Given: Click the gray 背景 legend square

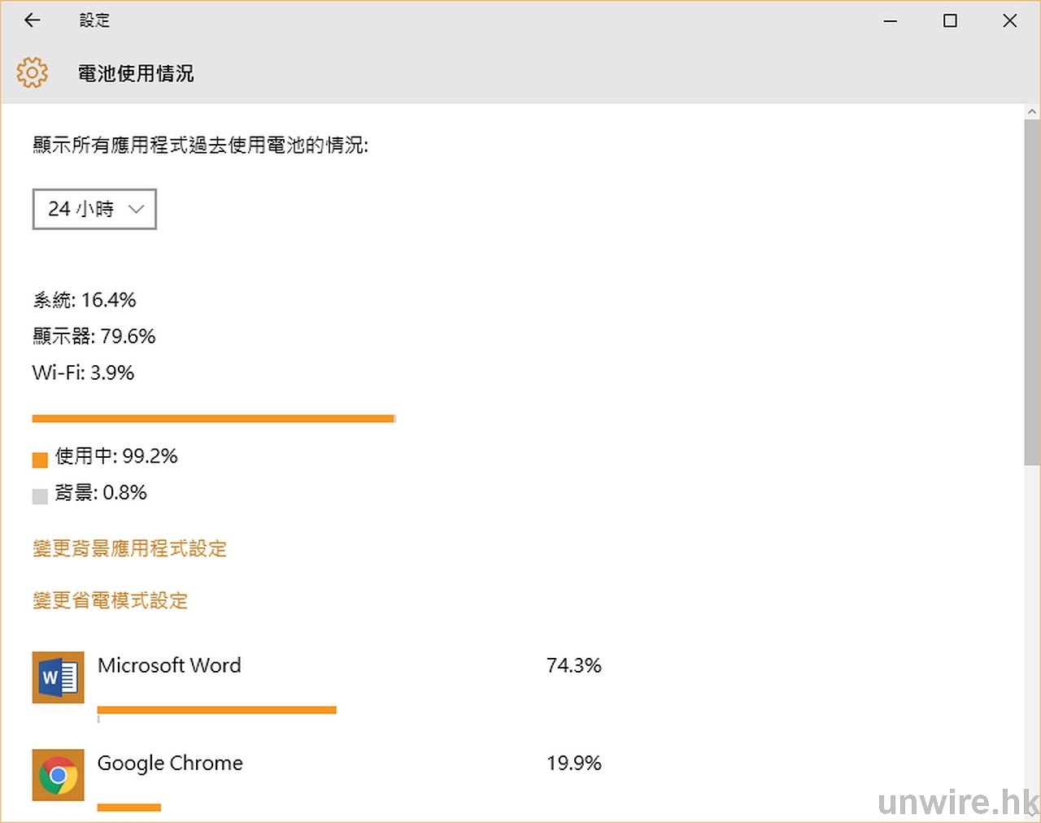Looking at the screenshot, I should (40, 496).
